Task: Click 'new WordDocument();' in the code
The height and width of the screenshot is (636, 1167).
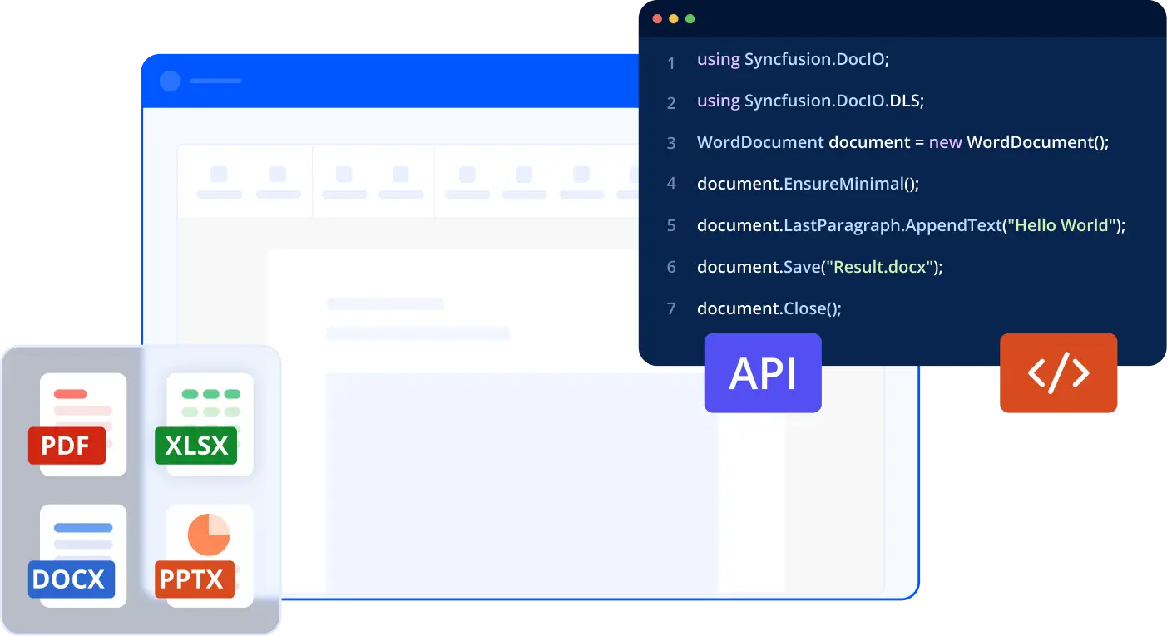Action: (1020, 142)
